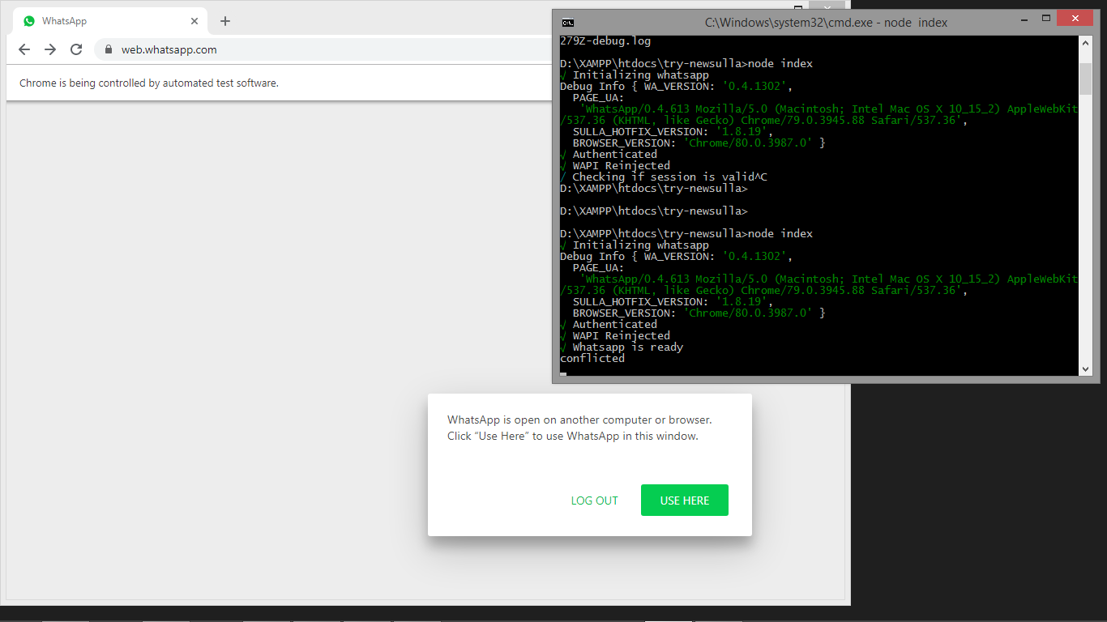Click USE HERE to take over WhatsApp session
Screen dimensions: 1107x622
[x=684, y=500]
